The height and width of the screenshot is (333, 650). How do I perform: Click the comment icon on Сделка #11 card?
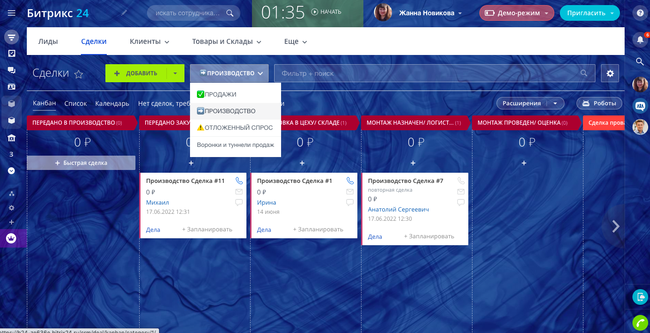pyautogui.click(x=239, y=202)
